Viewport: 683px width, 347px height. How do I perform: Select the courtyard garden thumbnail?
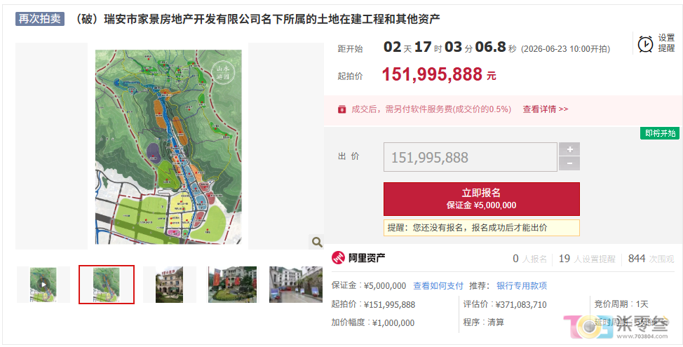[x=231, y=285]
